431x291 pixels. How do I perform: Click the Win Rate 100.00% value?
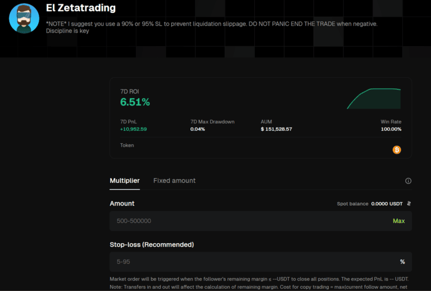point(391,129)
